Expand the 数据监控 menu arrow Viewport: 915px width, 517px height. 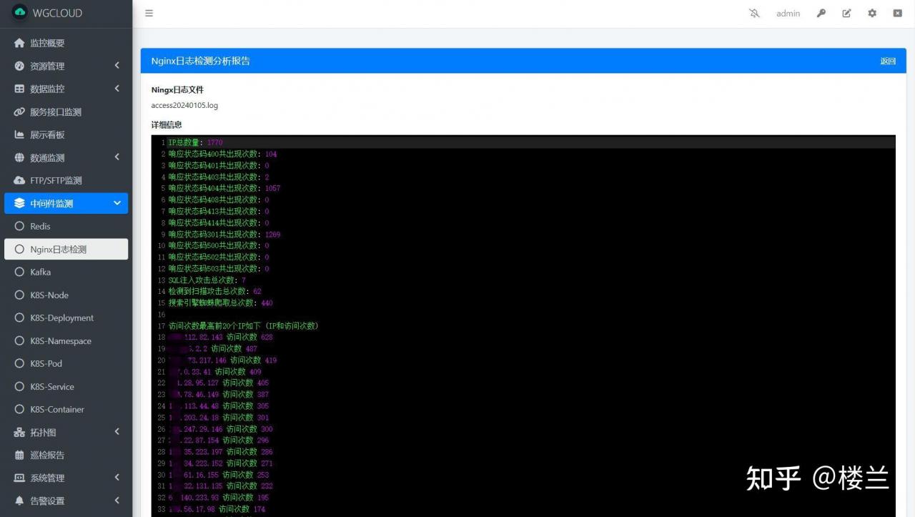point(117,89)
